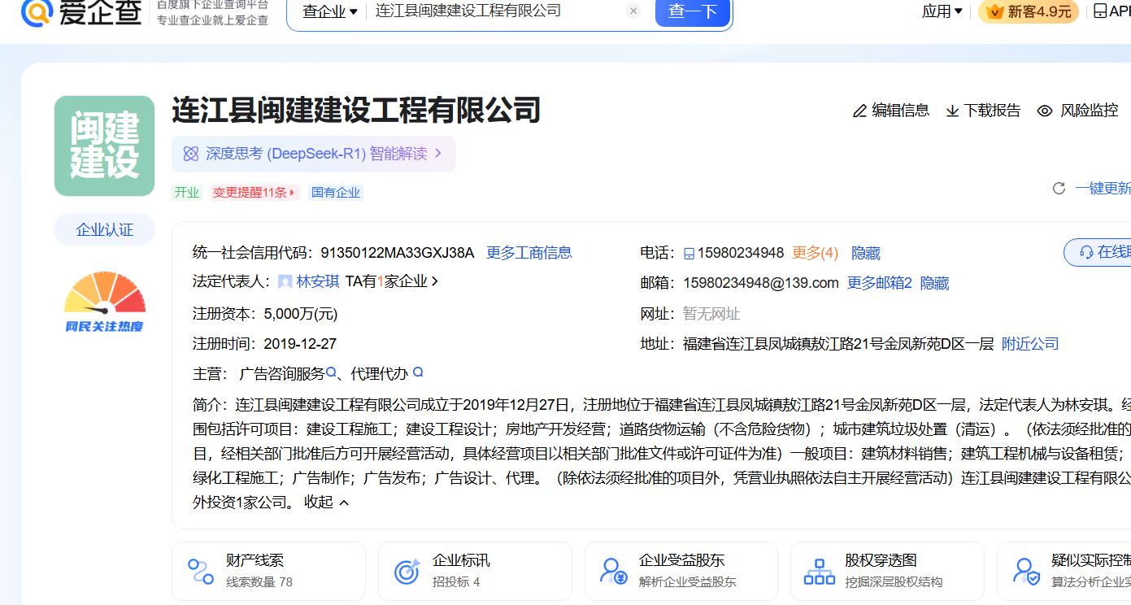Viewport: 1131px width, 605px height.
Task: Click the 网民关注热度 popularity gauge
Action: pyautogui.click(x=104, y=302)
